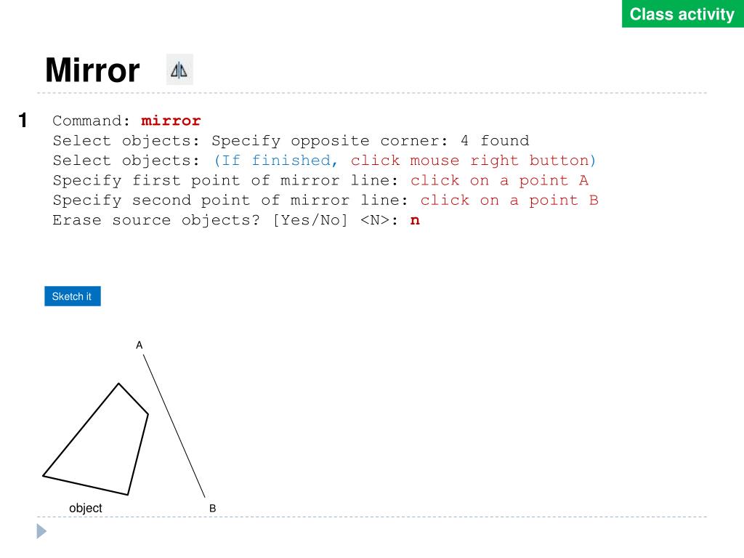Click the Mirror tool icon beside title
Viewport: 744px width, 558px height.
179,70
